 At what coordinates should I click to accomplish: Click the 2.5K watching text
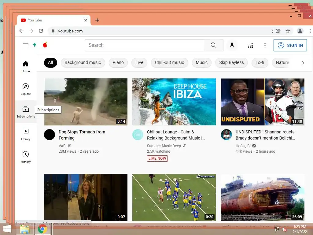159,151
